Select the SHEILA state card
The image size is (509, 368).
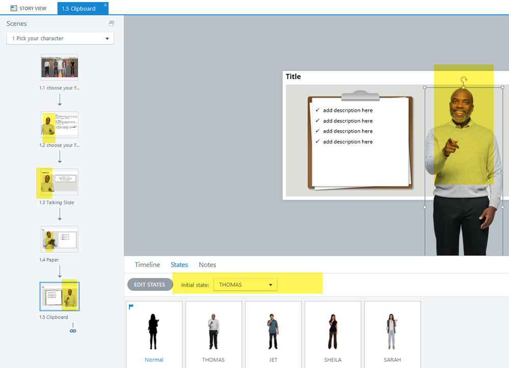[x=333, y=334]
